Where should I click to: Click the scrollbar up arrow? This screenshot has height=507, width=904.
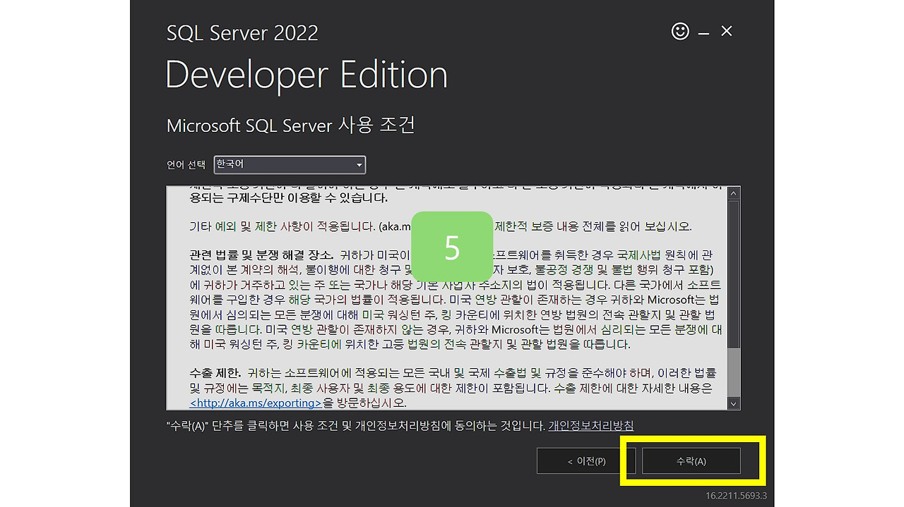(733, 192)
